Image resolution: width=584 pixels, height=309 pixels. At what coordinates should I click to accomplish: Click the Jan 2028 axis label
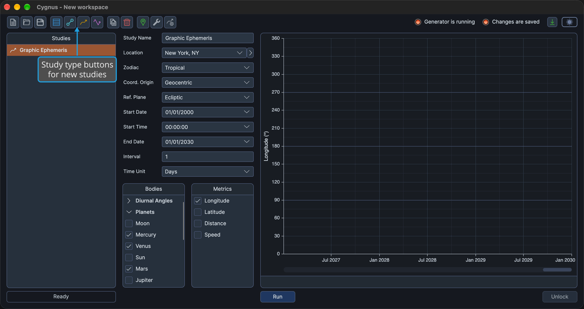click(379, 260)
